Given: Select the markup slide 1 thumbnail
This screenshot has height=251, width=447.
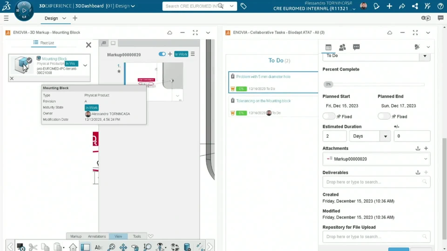Looking at the screenshot, I should pyautogui.click(x=154, y=82).
